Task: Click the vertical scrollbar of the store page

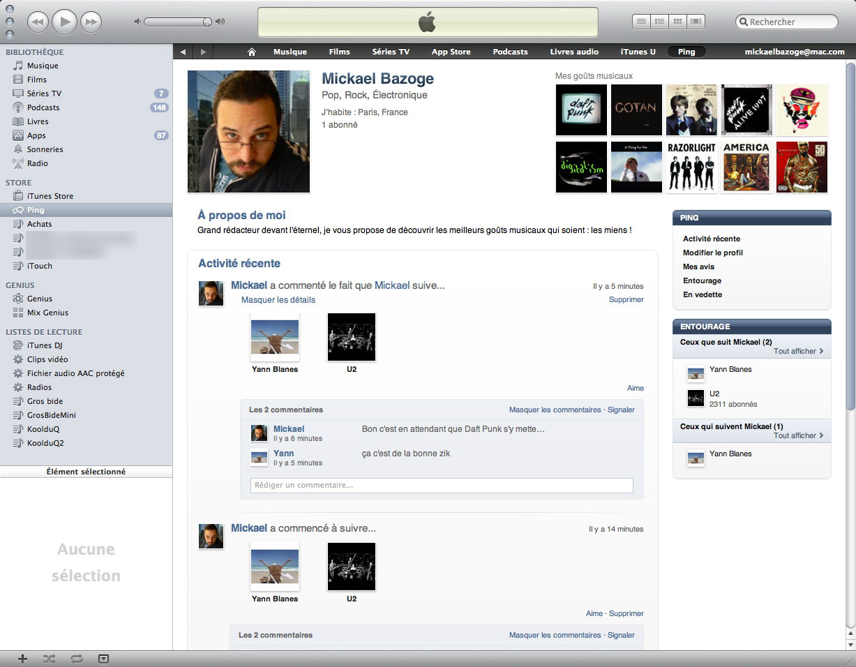Action: click(x=850, y=237)
